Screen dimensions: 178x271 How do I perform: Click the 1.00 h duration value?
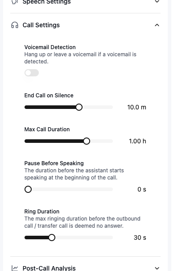click(x=137, y=141)
